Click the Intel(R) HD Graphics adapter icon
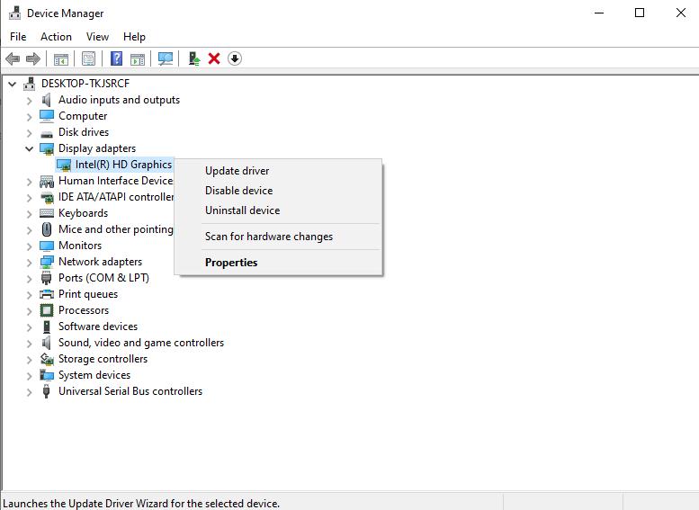Image resolution: width=699 pixels, height=510 pixels. [x=64, y=165]
